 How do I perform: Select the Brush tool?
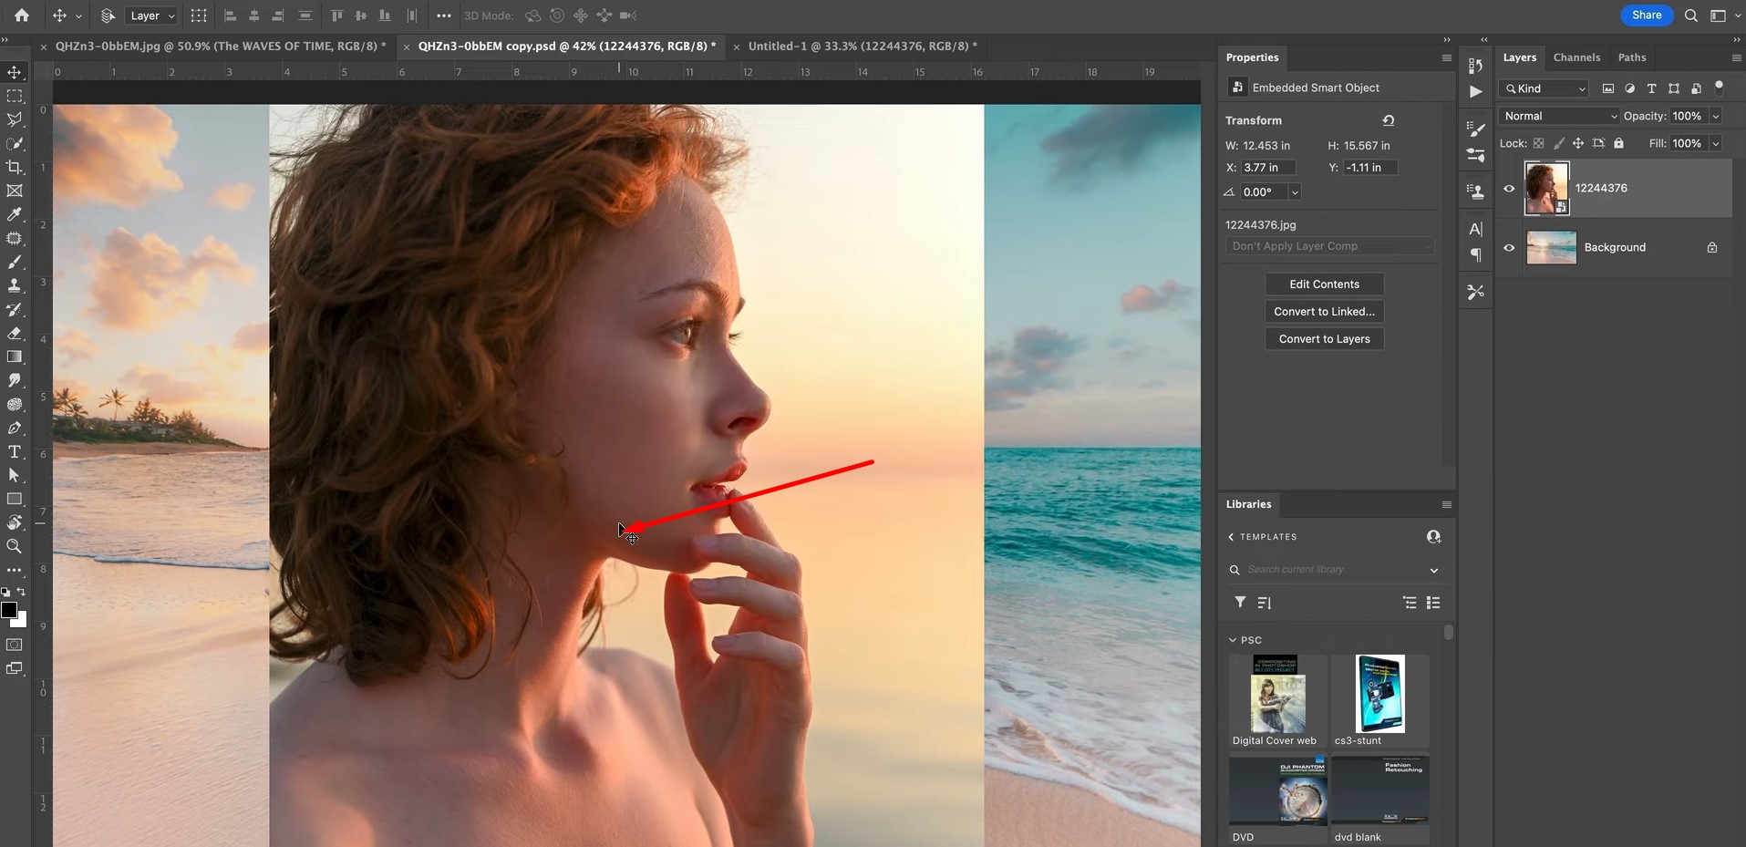coord(15,262)
